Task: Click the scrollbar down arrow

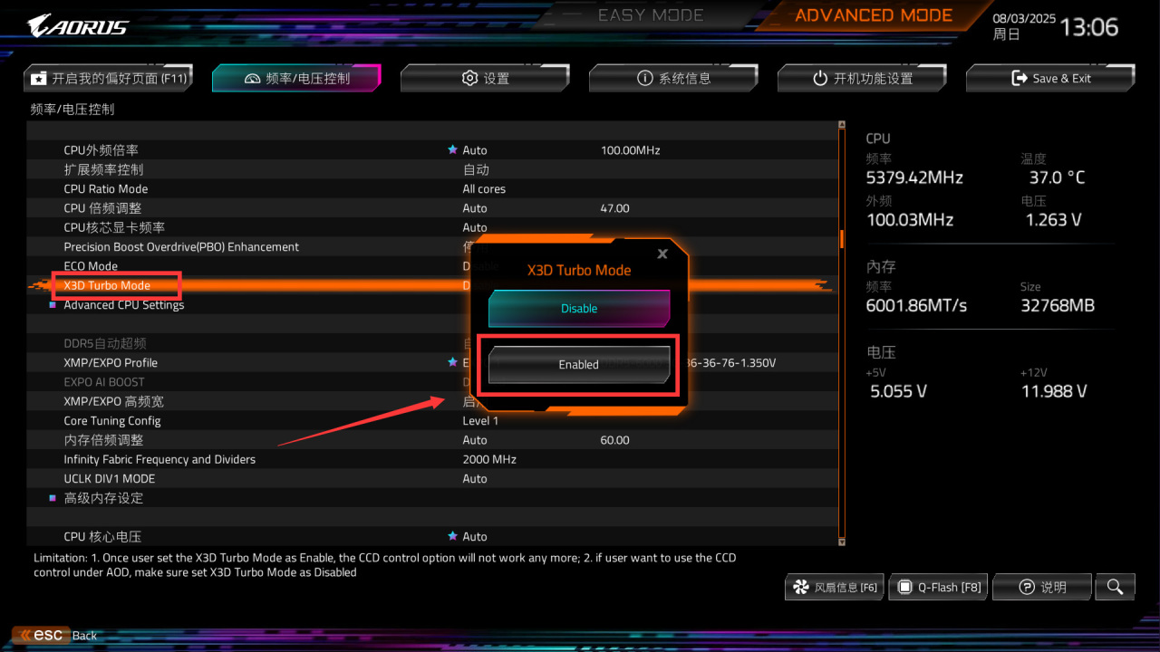Action: click(842, 542)
